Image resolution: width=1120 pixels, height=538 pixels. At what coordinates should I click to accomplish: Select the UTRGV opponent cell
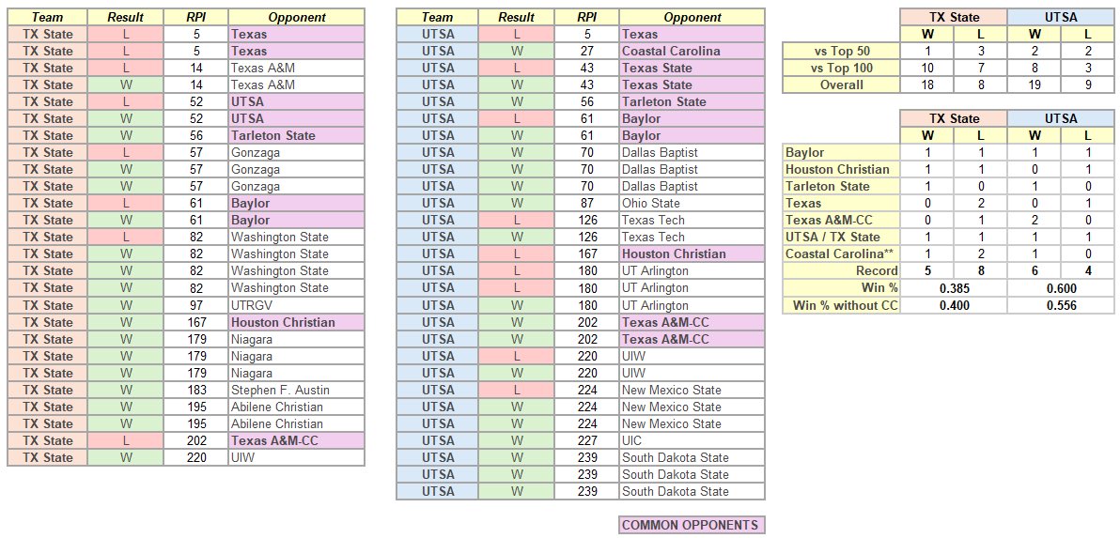(x=296, y=305)
